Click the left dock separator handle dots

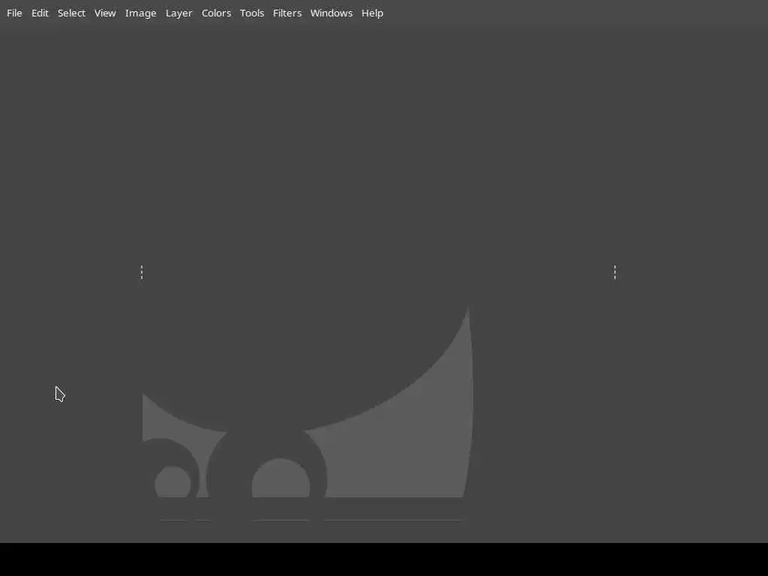[142, 272]
